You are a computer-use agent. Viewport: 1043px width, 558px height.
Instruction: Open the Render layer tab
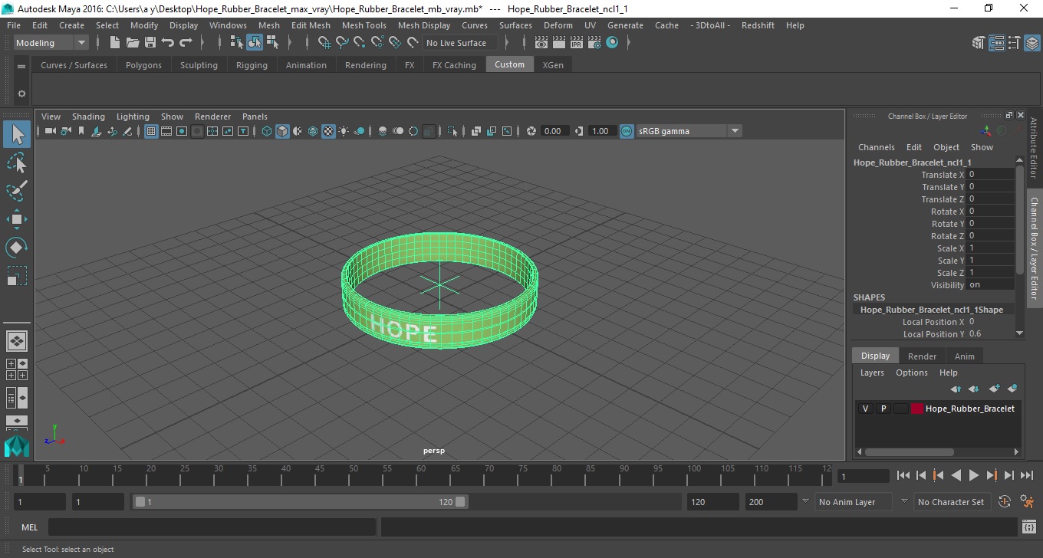(922, 356)
